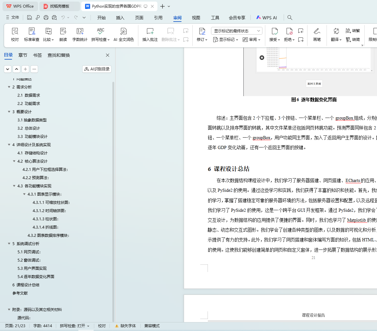Jump to 4.3.1.2 时间轴饼图 heading
The height and width of the screenshot is (331, 377).
49,211
